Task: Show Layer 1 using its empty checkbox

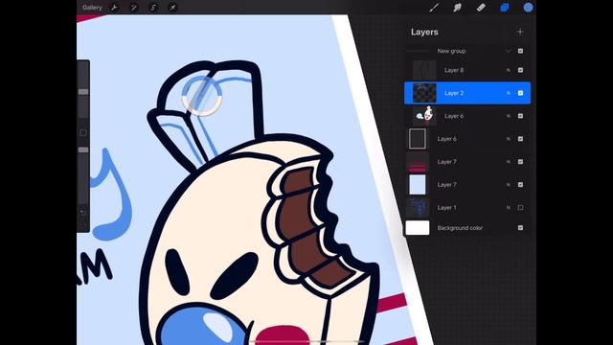Action: pos(520,208)
